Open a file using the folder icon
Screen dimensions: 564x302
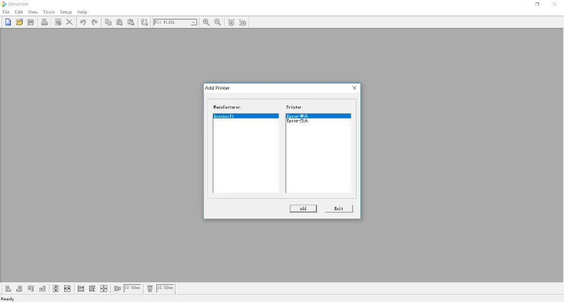pyautogui.click(x=19, y=23)
